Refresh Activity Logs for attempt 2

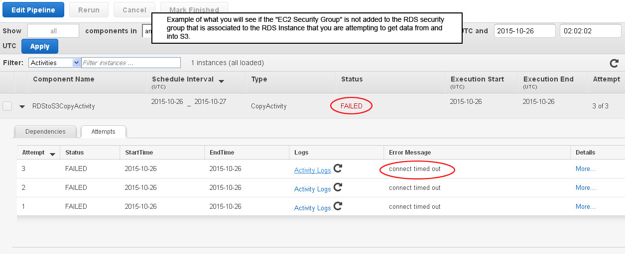coord(338,187)
